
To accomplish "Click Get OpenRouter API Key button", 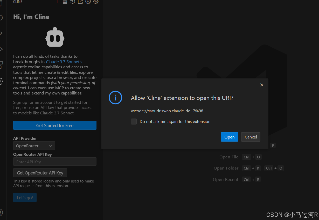I will [40, 173].
